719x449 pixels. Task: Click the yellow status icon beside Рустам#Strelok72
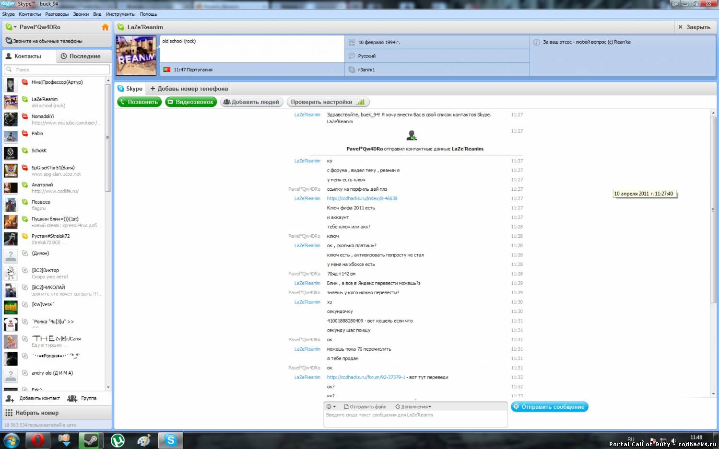25,236
